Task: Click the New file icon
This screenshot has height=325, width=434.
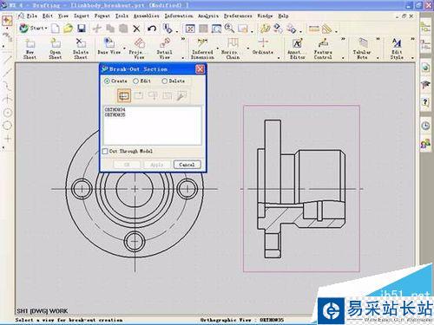Action: click(56, 29)
